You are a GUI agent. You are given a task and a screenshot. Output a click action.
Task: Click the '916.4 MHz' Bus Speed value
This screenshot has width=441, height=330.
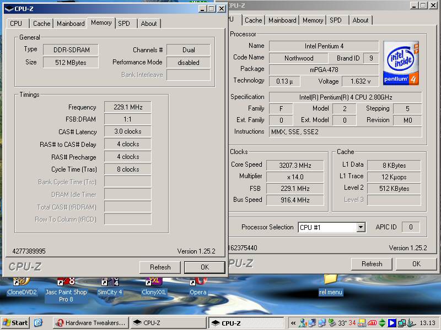pos(295,200)
